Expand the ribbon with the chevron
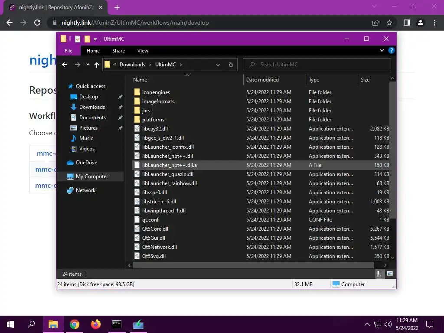Viewport: 444px width, 333px height. coord(382,50)
